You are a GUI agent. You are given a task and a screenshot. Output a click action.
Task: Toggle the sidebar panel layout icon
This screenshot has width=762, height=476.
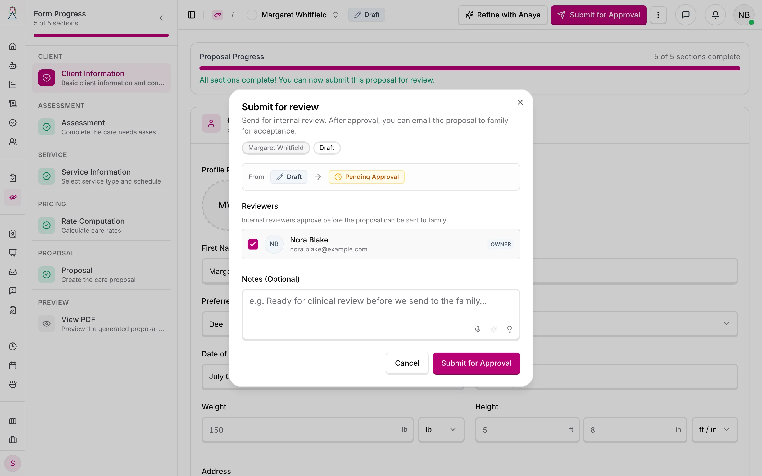(x=192, y=15)
